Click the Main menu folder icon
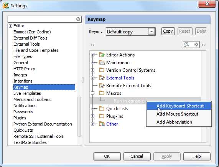Viewport: 219px width, 167px height. pyautogui.click(x=102, y=63)
